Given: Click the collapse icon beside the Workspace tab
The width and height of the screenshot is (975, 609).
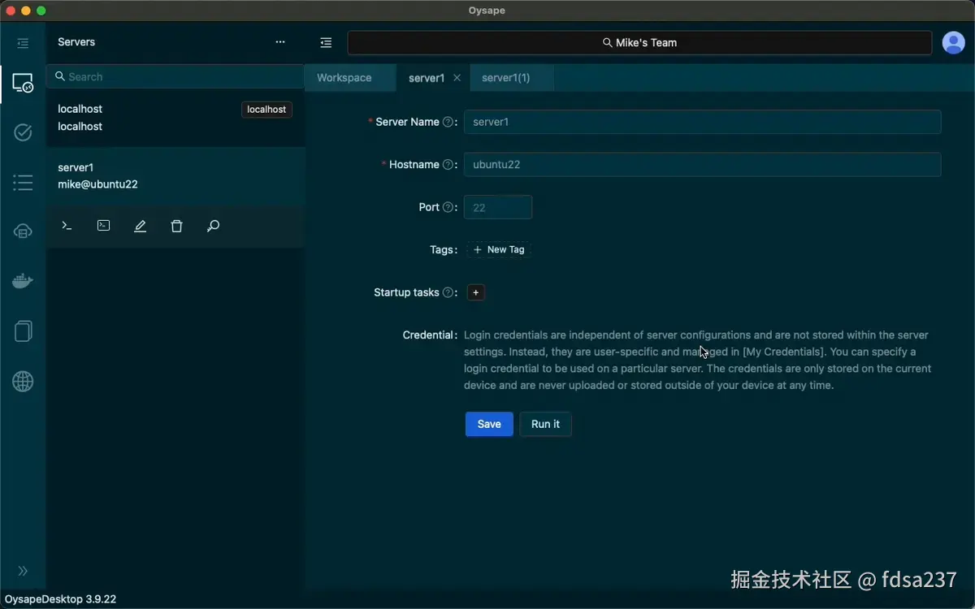Looking at the screenshot, I should tap(326, 42).
